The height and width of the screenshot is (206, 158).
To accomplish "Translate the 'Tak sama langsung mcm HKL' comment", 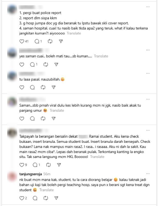I will [97, 157].
